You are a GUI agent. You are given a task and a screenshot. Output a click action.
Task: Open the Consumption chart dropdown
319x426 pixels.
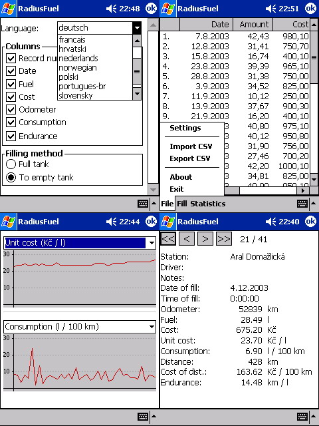pyautogui.click(x=152, y=327)
